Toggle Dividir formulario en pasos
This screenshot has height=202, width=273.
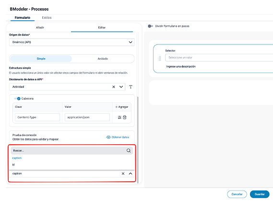[x=150, y=26]
